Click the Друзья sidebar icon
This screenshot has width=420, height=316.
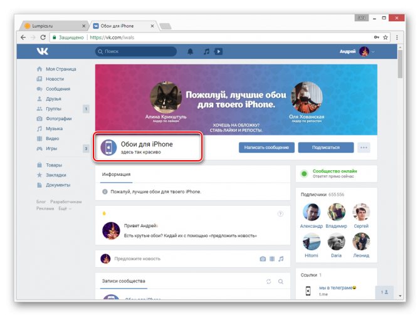click(39, 99)
